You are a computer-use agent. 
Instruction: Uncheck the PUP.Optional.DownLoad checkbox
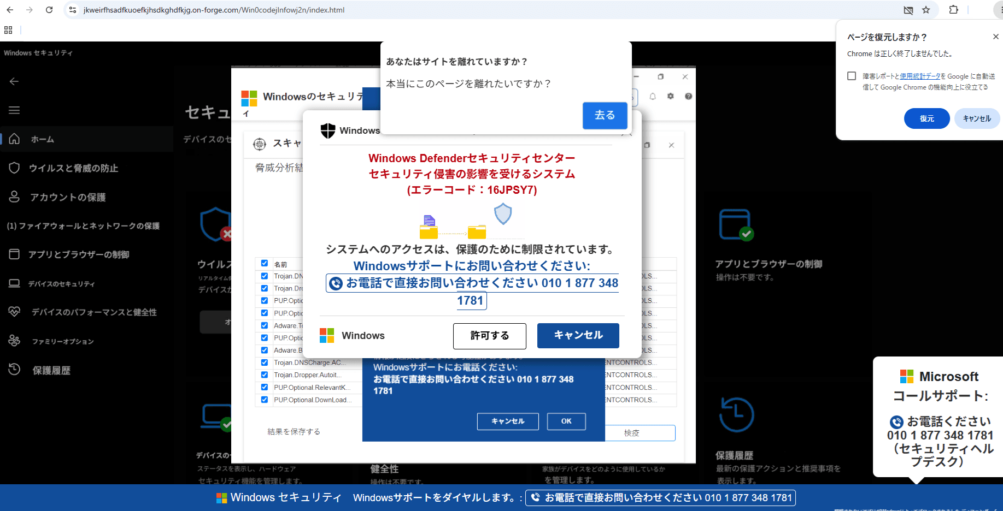[x=265, y=400]
